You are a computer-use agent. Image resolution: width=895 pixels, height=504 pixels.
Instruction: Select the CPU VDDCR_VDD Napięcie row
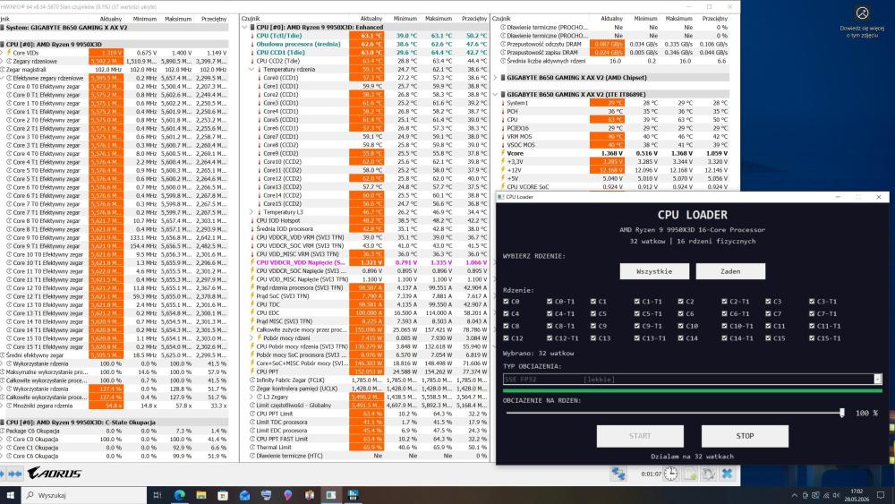[365, 262]
